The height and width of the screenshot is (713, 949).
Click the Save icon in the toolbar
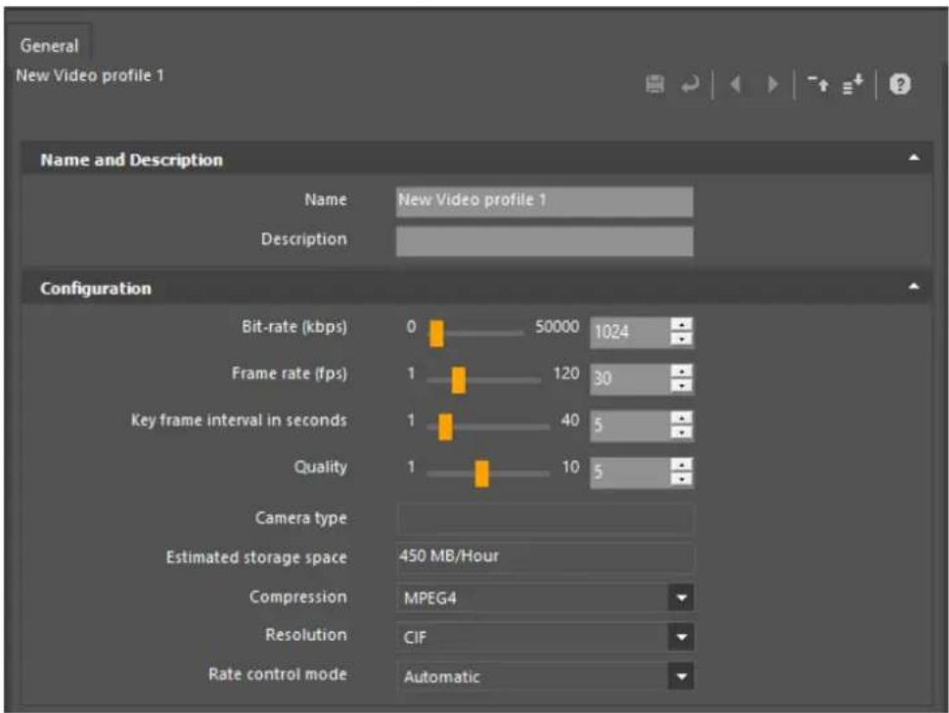(x=655, y=84)
